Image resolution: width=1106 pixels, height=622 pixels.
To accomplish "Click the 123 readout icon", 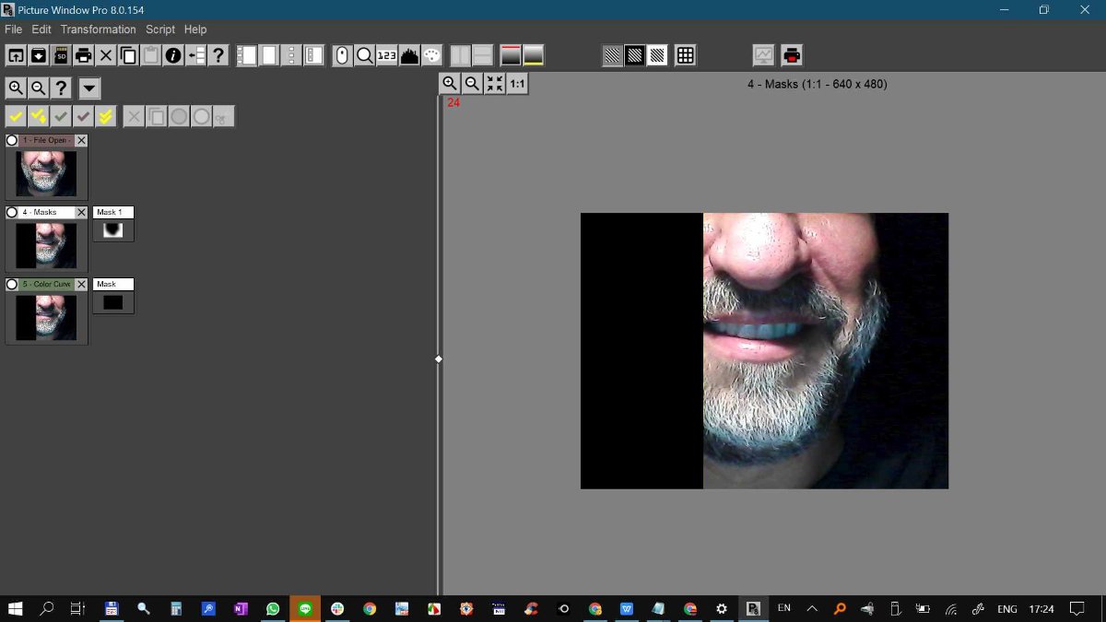I will click(x=387, y=55).
